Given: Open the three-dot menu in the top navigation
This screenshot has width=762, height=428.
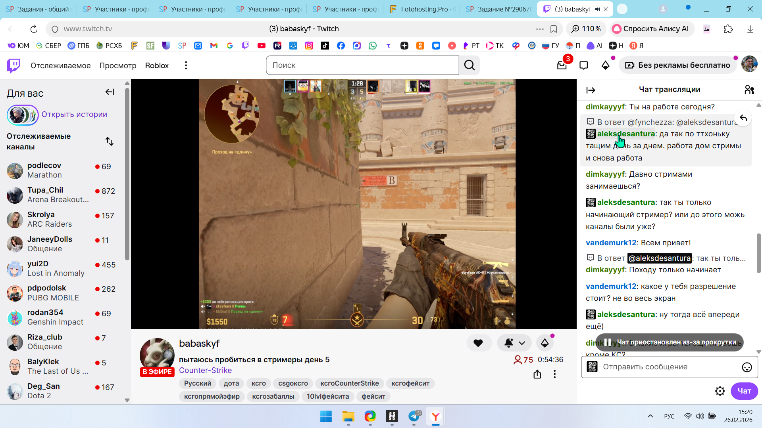Looking at the screenshot, I should tap(186, 65).
